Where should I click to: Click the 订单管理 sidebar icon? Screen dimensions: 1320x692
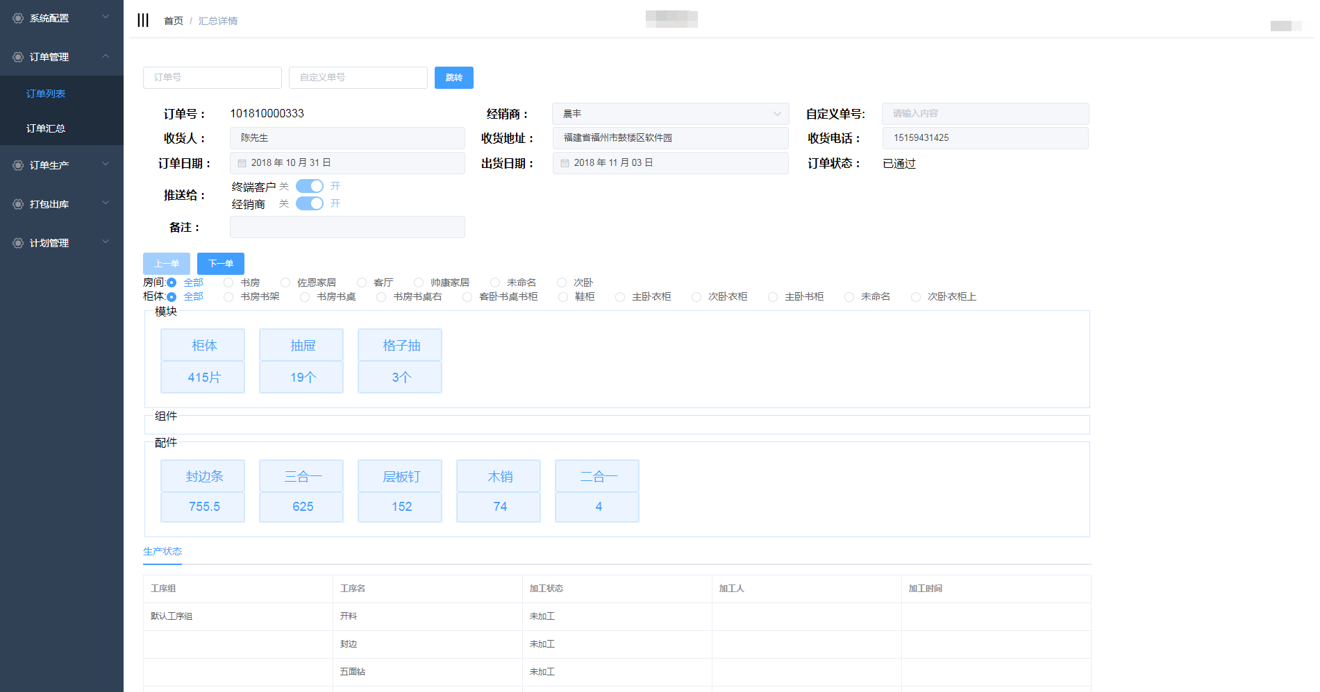pyautogui.click(x=18, y=57)
